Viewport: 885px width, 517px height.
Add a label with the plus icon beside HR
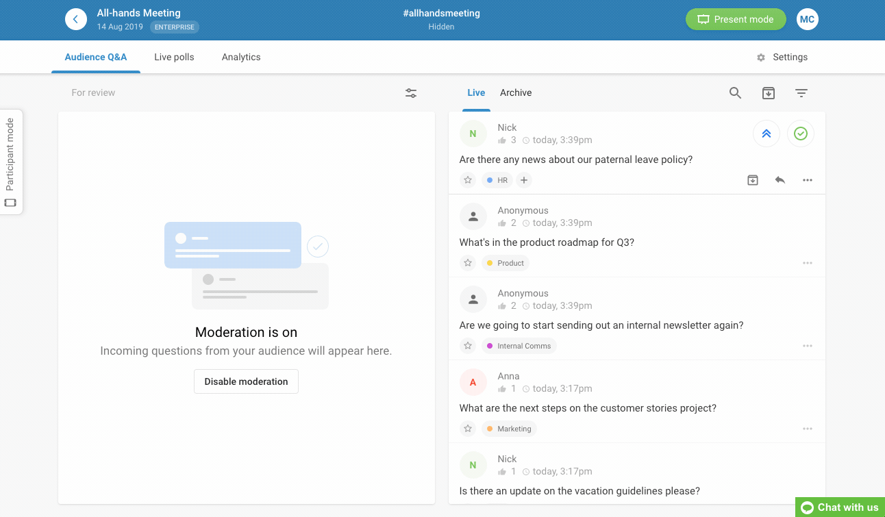tap(524, 180)
